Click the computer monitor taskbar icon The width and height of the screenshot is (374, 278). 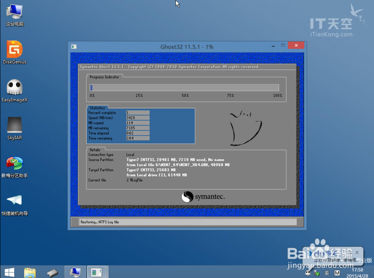(x=75, y=272)
